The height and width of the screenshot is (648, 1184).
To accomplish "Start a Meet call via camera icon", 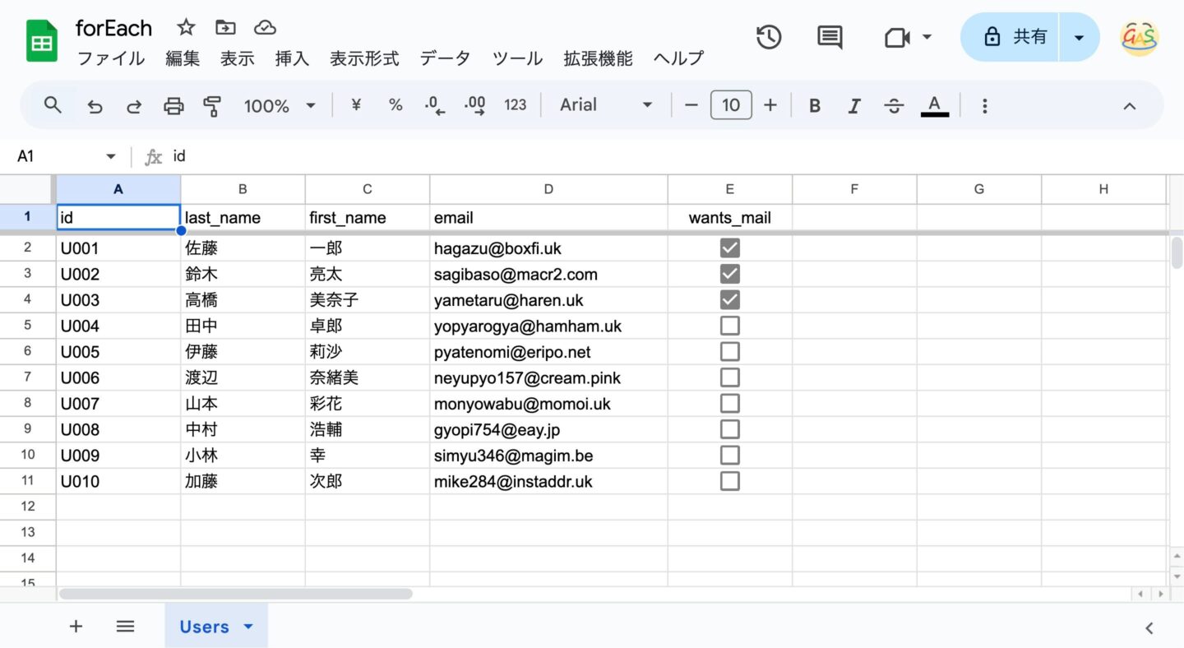I will pos(896,36).
